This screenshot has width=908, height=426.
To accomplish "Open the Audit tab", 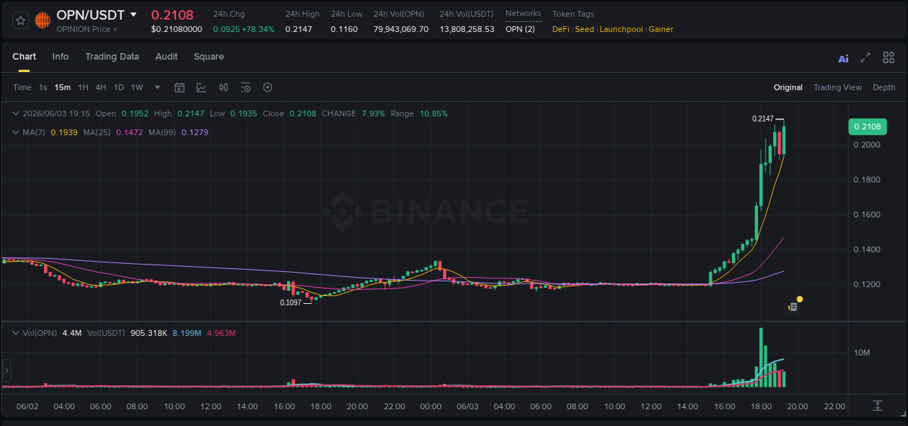I will pyautogui.click(x=166, y=57).
